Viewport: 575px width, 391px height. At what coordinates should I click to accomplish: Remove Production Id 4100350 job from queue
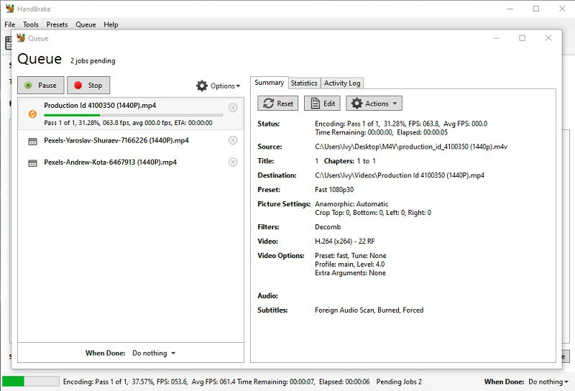click(233, 108)
